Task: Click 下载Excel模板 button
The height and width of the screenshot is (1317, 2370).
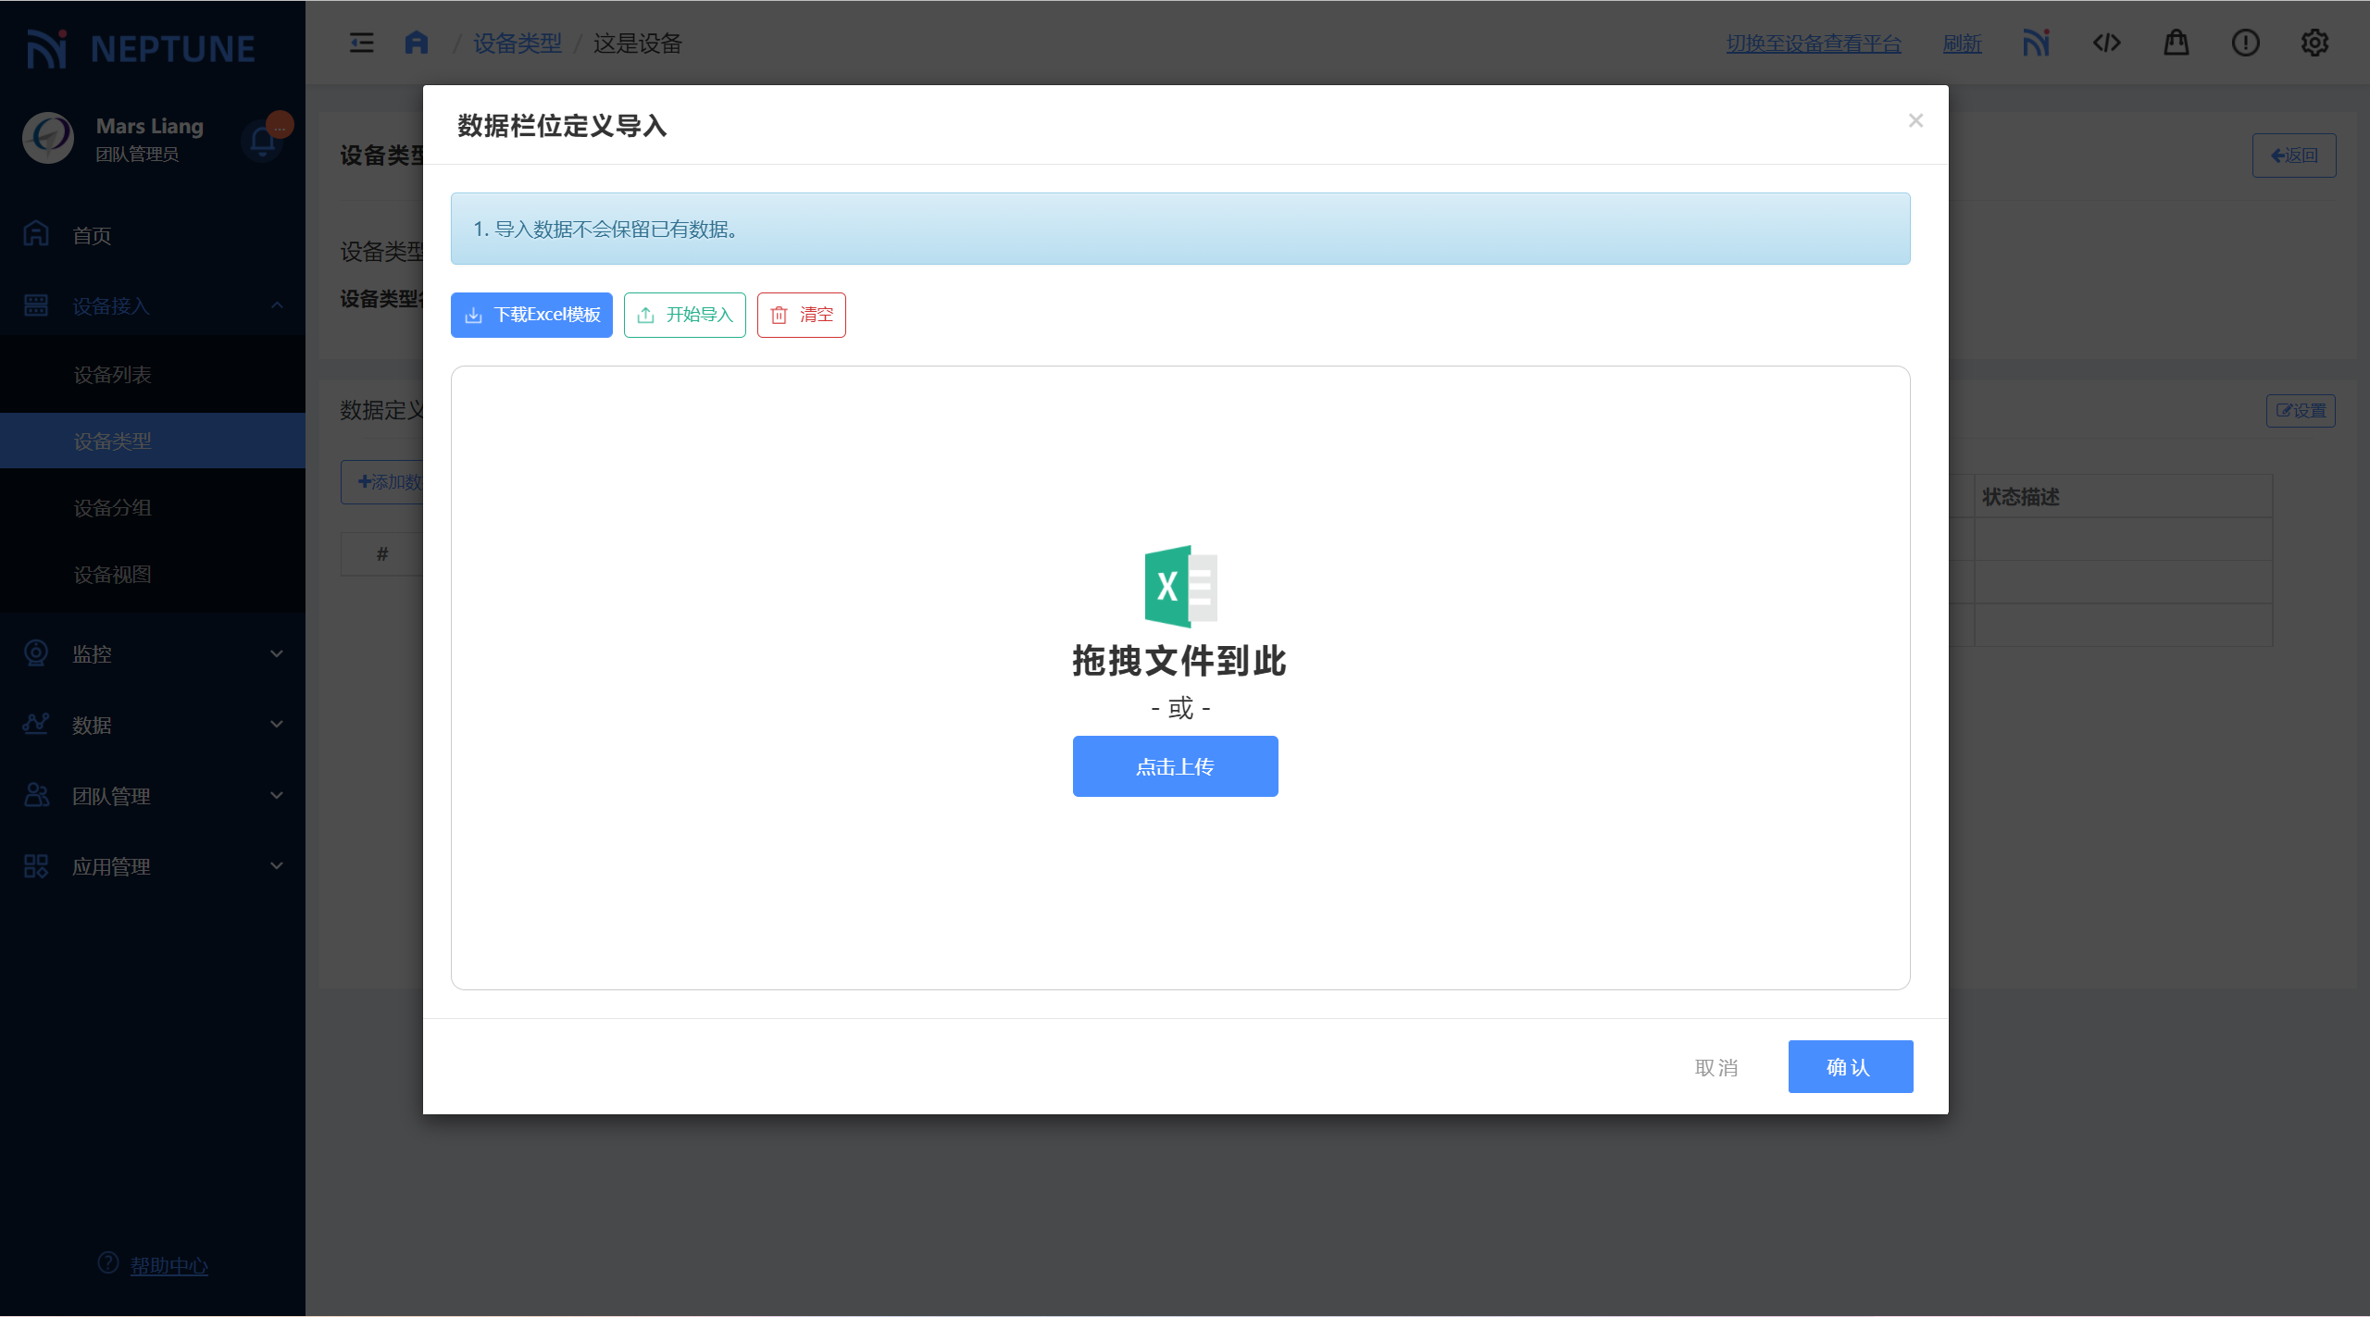Action: click(531, 315)
